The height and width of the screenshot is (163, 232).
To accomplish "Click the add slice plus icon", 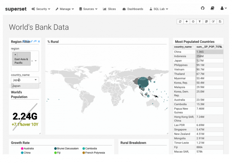I will coord(187,21).
